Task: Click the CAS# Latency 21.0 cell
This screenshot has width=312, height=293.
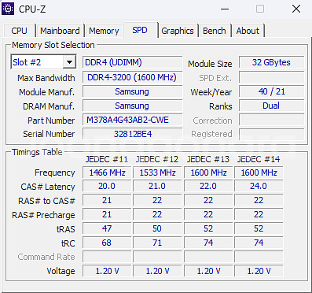Action: point(157,186)
